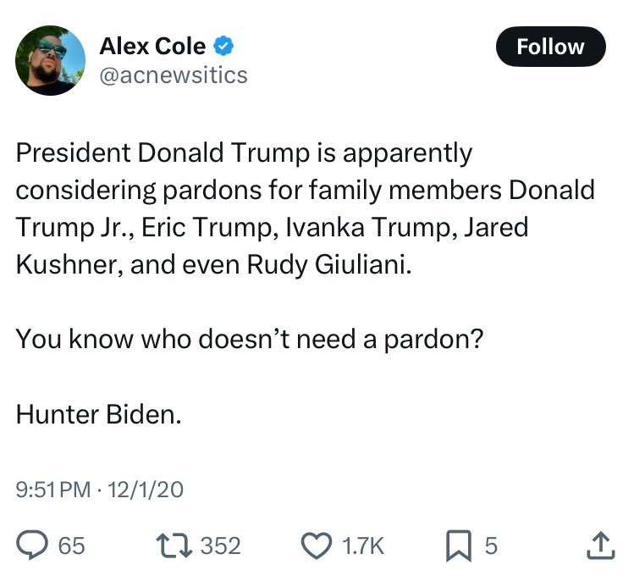
Task: Click the 9:51 PM timestamp
Action: (x=52, y=489)
